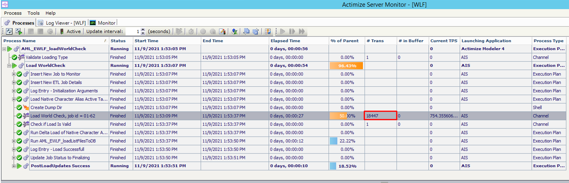The image size is (569, 183).
Task: Click channel icon of Check if Load Is Valid
Action: (26, 124)
